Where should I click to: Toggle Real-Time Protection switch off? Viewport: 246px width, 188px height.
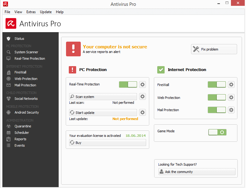[128, 85]
